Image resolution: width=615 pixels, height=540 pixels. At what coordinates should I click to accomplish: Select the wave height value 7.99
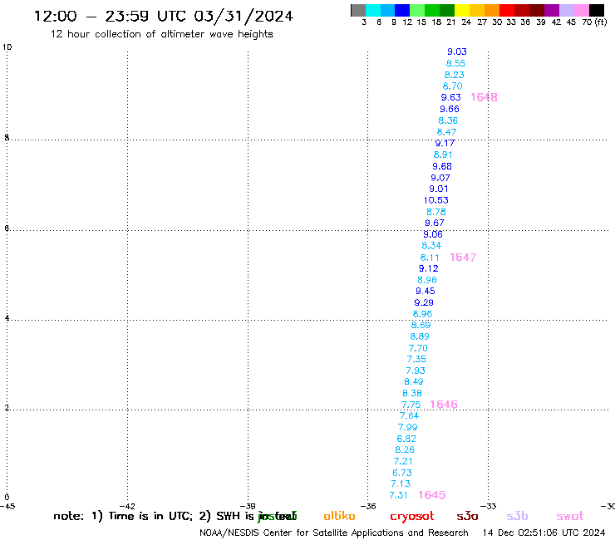pos(407,428)
